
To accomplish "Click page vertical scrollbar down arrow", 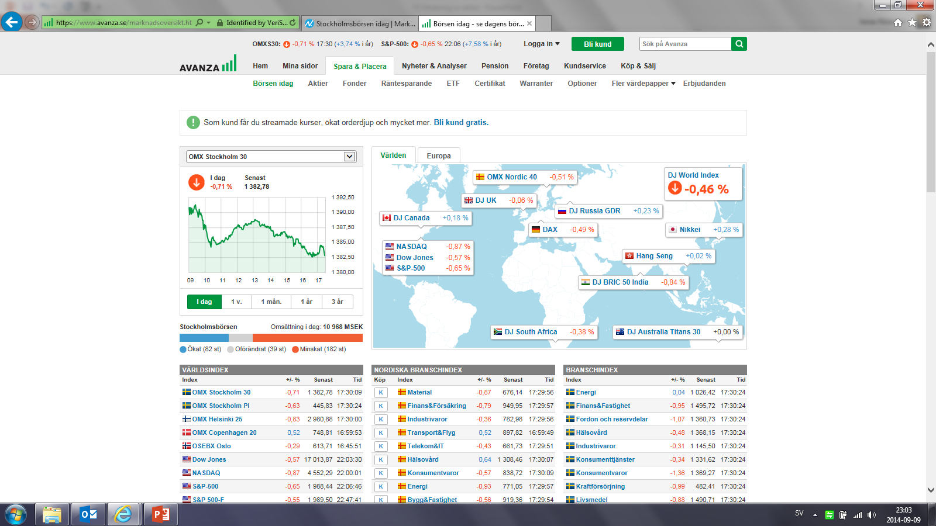I will [931, 490].
